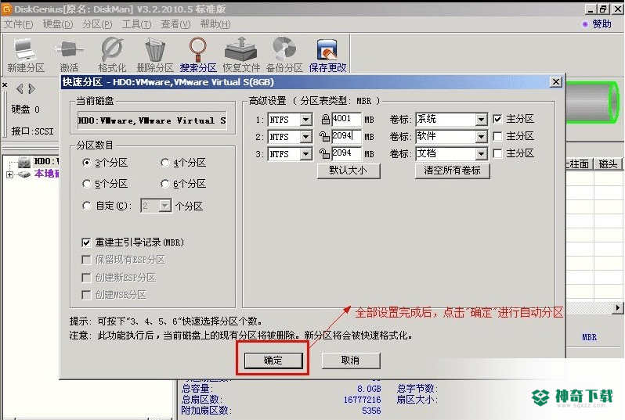Close the Quick Partition dialog
The height and width of the screenshot is (420, 625).
[555, 82]
